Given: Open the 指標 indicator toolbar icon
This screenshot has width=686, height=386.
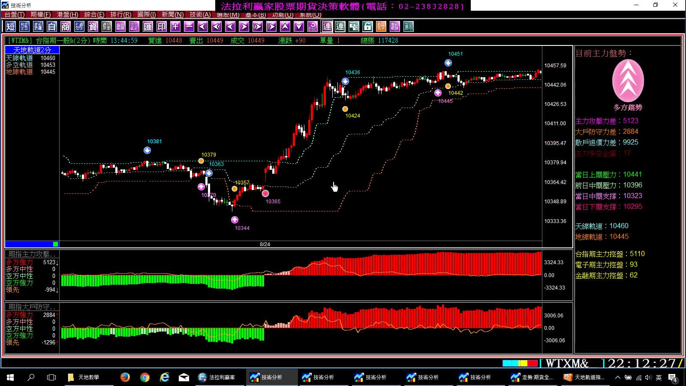Looking at the screenshot, I should click(79, 27).
